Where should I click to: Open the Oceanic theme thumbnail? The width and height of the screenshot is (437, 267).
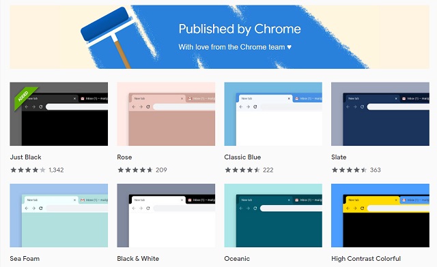(x=273, y=215)
